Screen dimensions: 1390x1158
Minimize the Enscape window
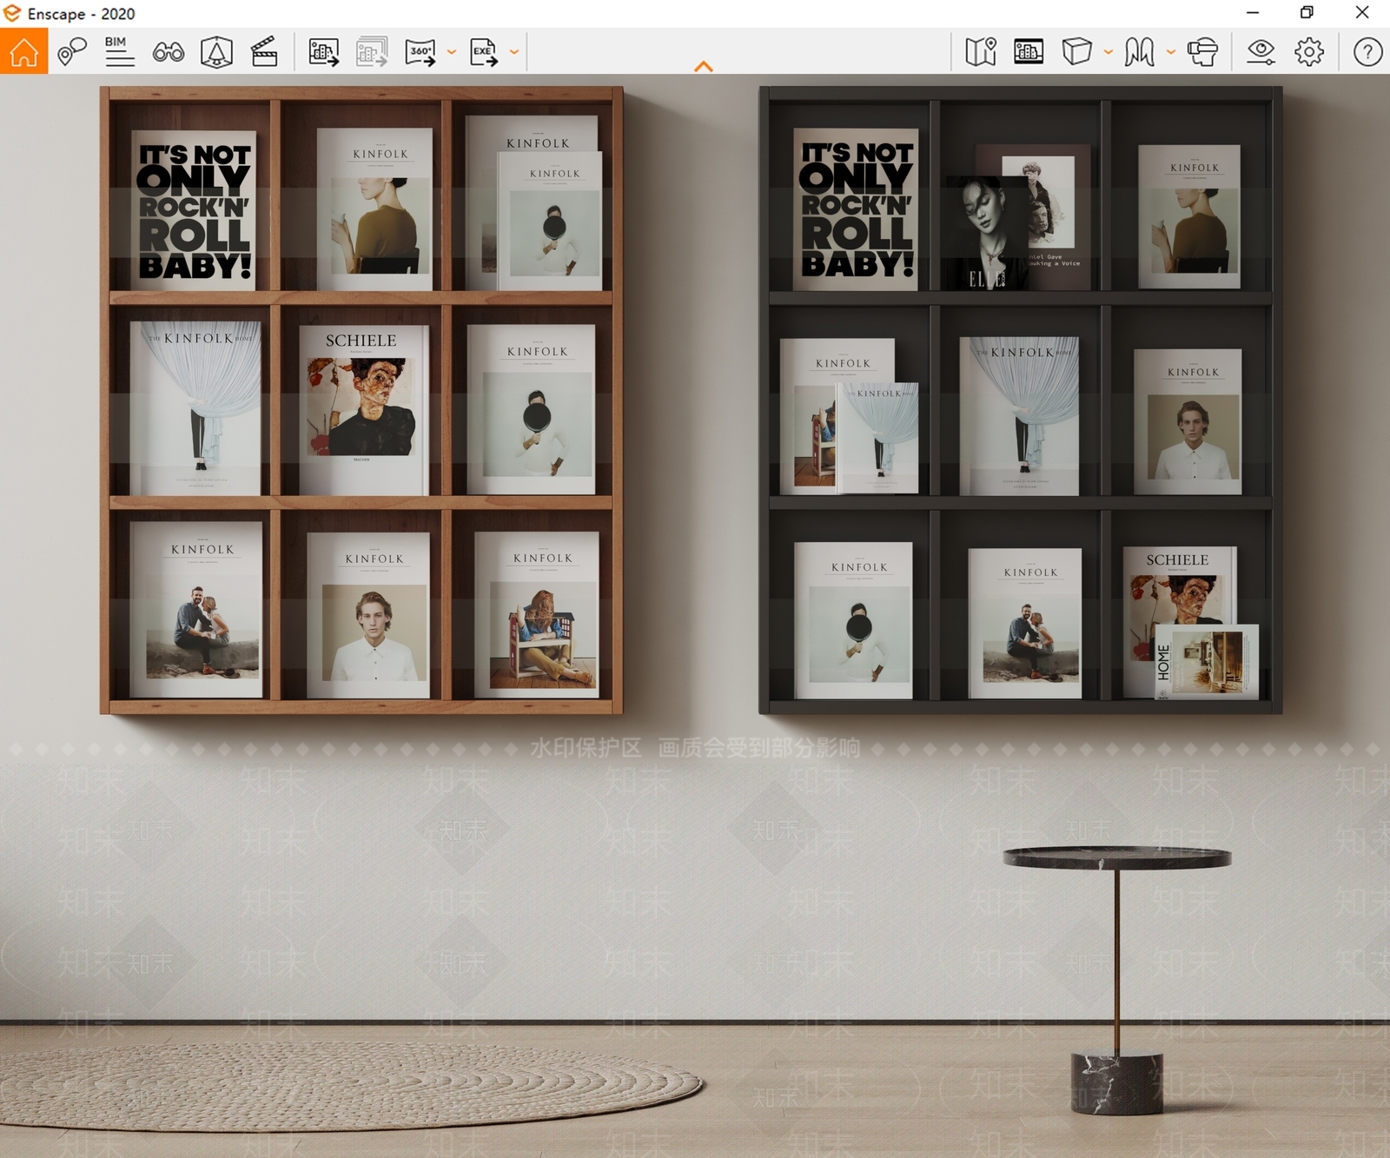1253,13
